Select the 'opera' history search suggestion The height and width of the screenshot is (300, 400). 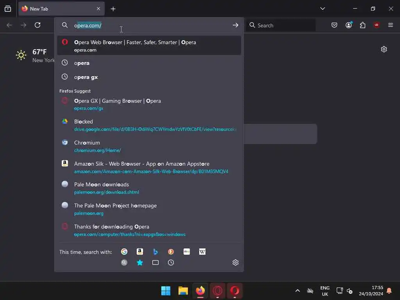click(x=149, y=63)
